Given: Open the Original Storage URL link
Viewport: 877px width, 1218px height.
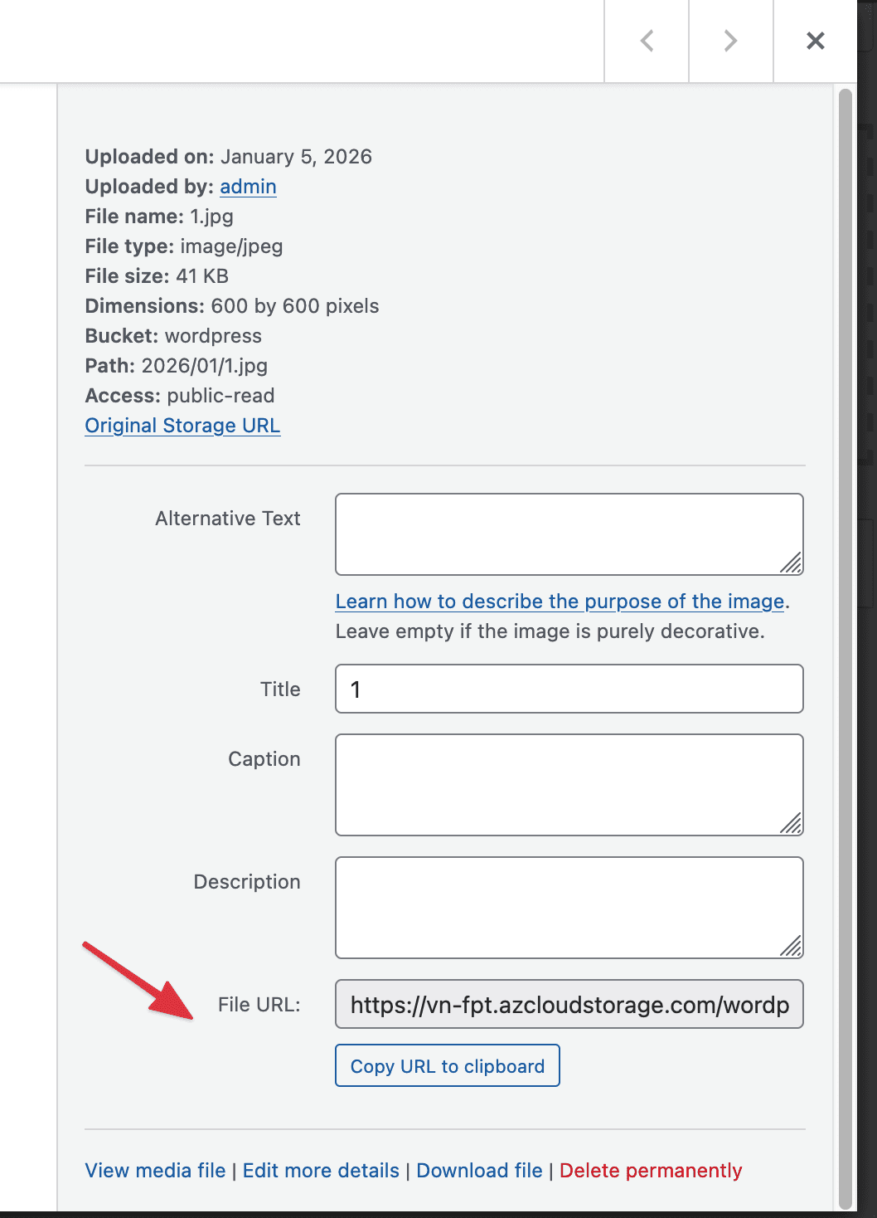Looking at the screenshot, I should click(x=182, y=426).
